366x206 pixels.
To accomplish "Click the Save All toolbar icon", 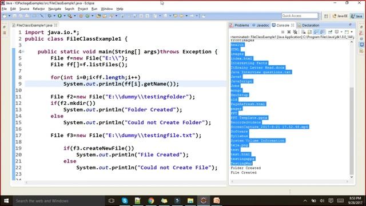I will click(x=21, y=16).
